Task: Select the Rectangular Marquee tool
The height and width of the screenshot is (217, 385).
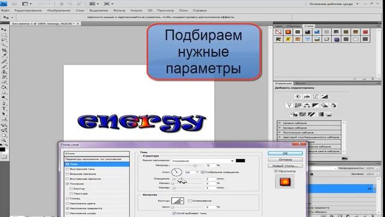Action: [x=4, y=35]
